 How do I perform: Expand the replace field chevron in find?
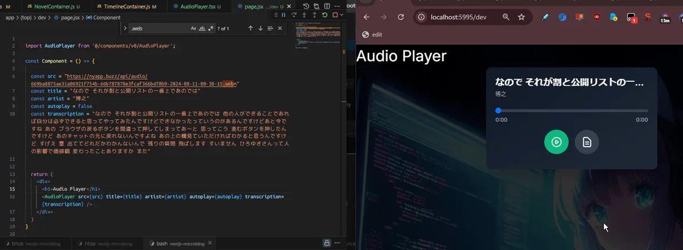pos(125,28)
